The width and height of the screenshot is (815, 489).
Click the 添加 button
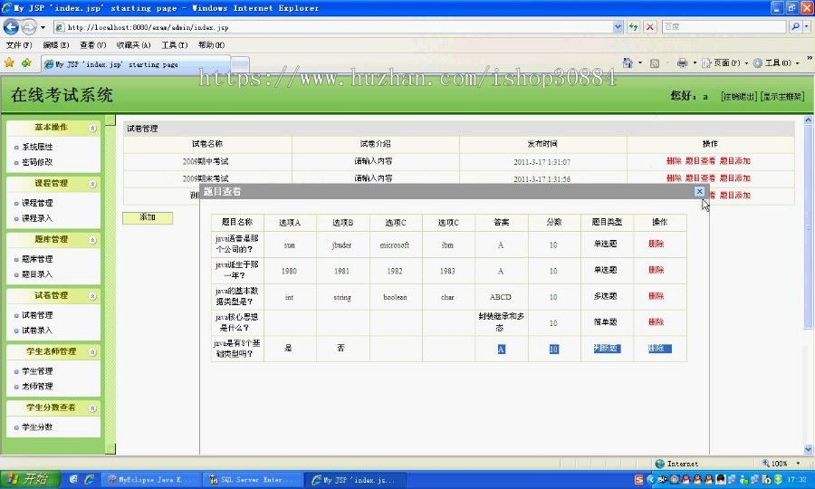tap(148, 217)
